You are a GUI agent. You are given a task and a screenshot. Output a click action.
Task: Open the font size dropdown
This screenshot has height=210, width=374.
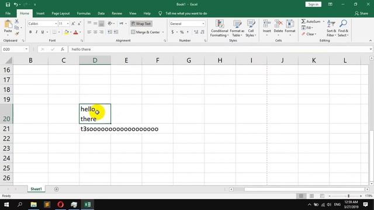click(x=68, y=24)
